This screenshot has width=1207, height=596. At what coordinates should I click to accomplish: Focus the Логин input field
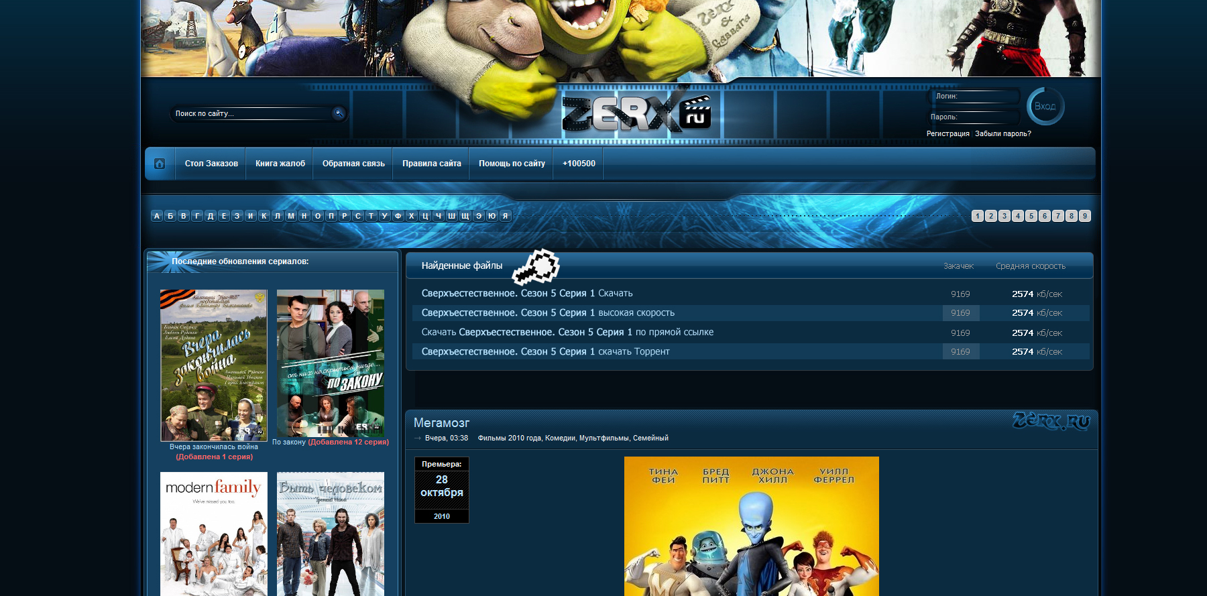click(974, 97)
